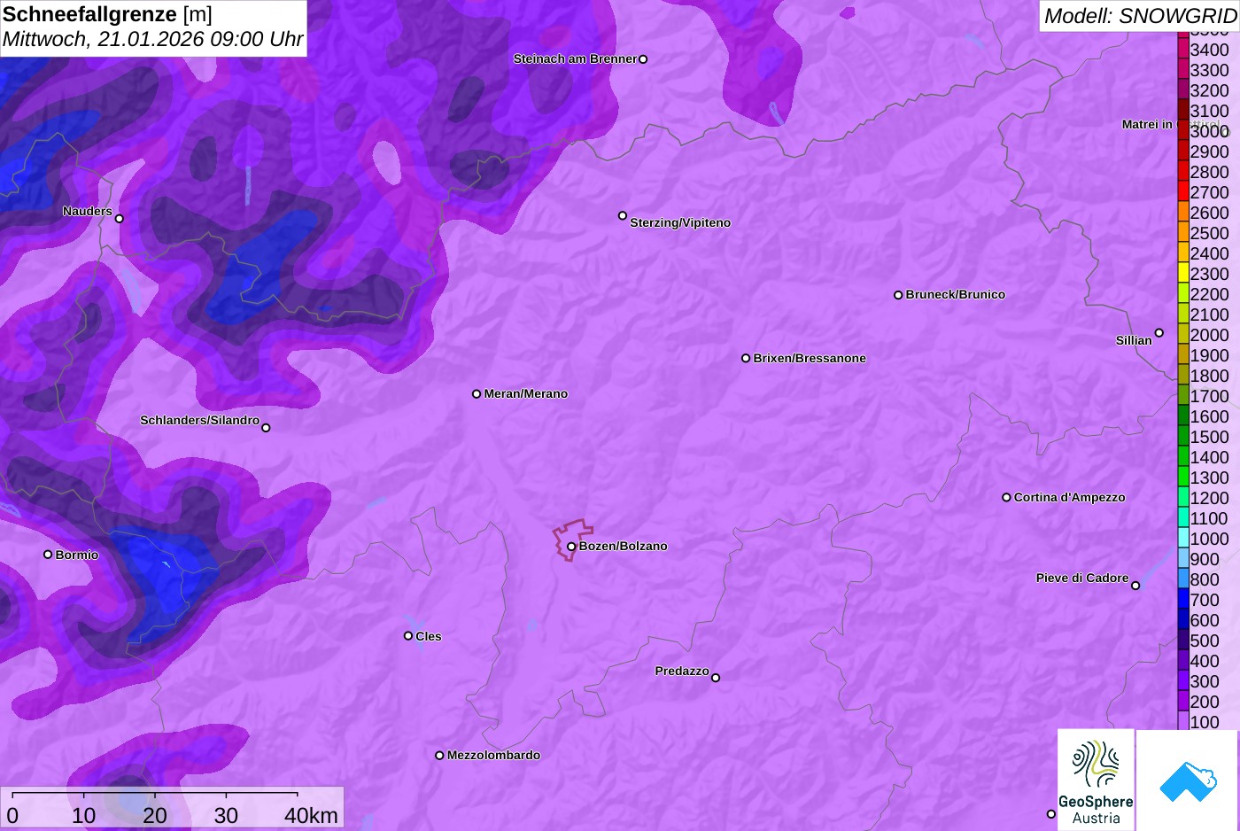
Task: Click the "100" legend value
Action: [x=1205, y=723]
